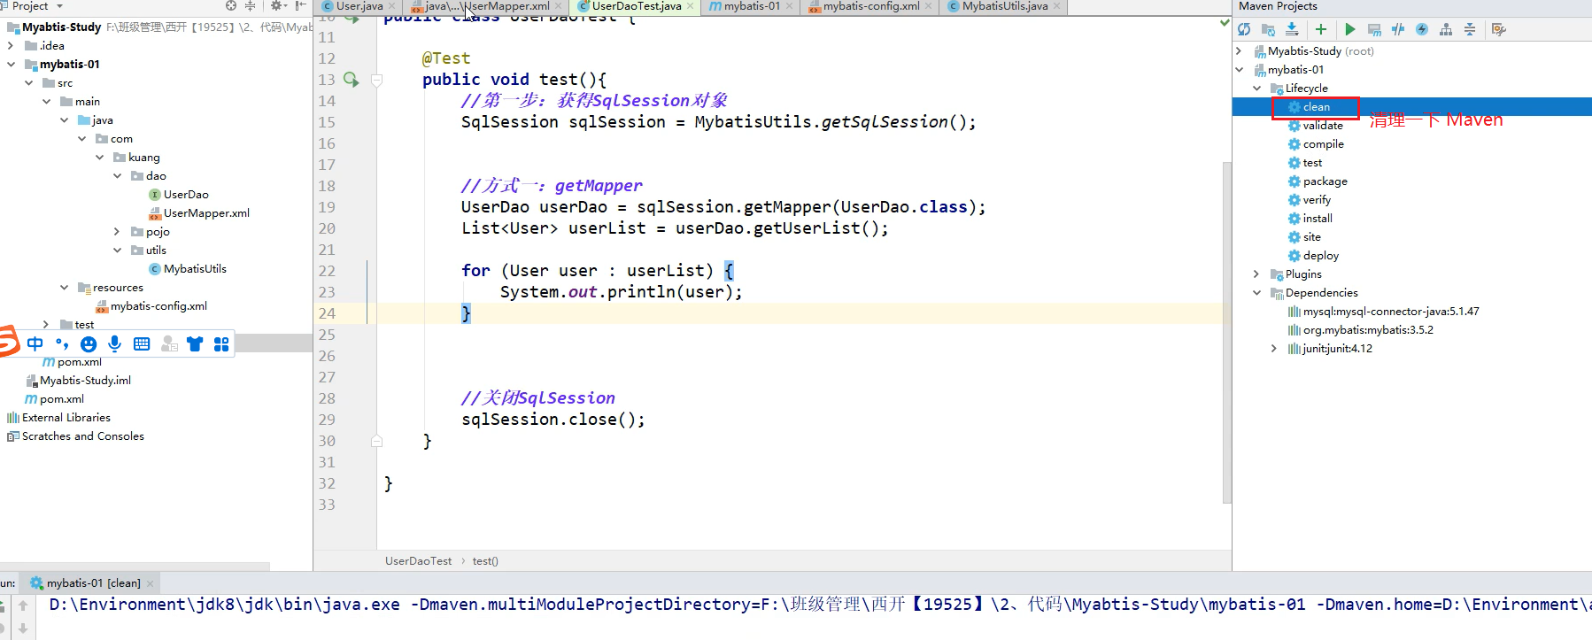
Task: Select org.mybatis:mybatis:3.5.2 dependency
Action: pos(1360,329)
